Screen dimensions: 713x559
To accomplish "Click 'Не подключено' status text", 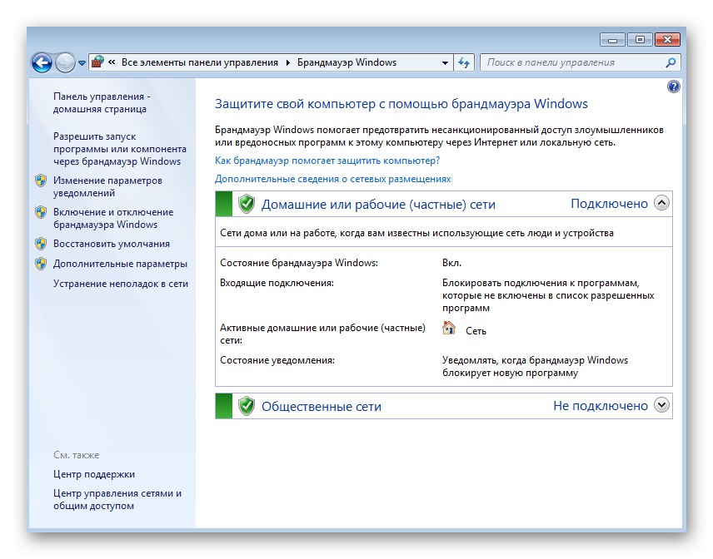I will point(601,406).
